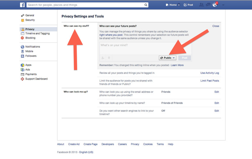Viewport: 252px width, 159px height.
Task: Edit who can look up your timeline
Action: pyautogui.click(x=217, y=103)
